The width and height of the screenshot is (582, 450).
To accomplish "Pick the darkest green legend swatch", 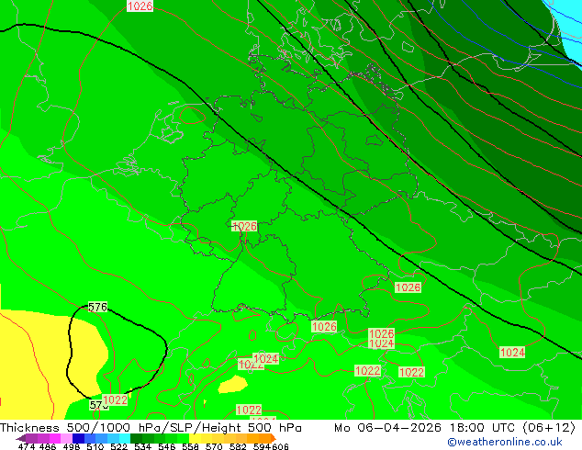I will click(136, 438).
